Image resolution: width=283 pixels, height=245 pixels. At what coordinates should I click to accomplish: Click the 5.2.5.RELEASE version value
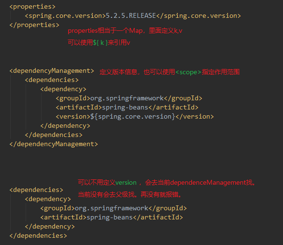coord(131,16)
